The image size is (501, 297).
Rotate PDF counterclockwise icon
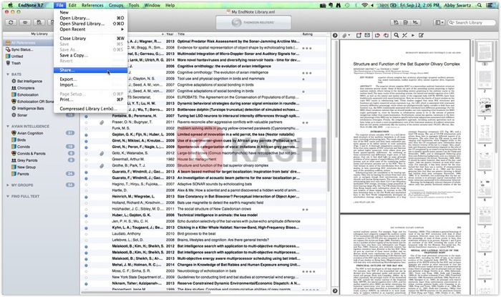pyautogui.click(x=377, y=36)
